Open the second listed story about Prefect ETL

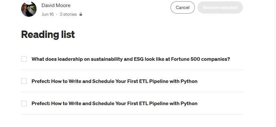(x=114, y=81)
